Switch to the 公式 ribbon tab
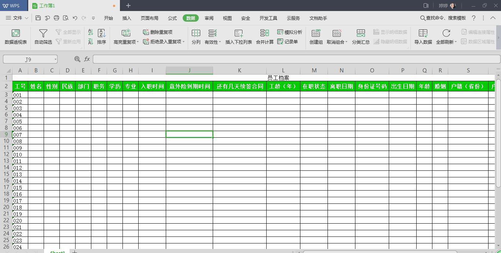Image resolution: width=501 pixels, height=253 pixels. [172, 18]
